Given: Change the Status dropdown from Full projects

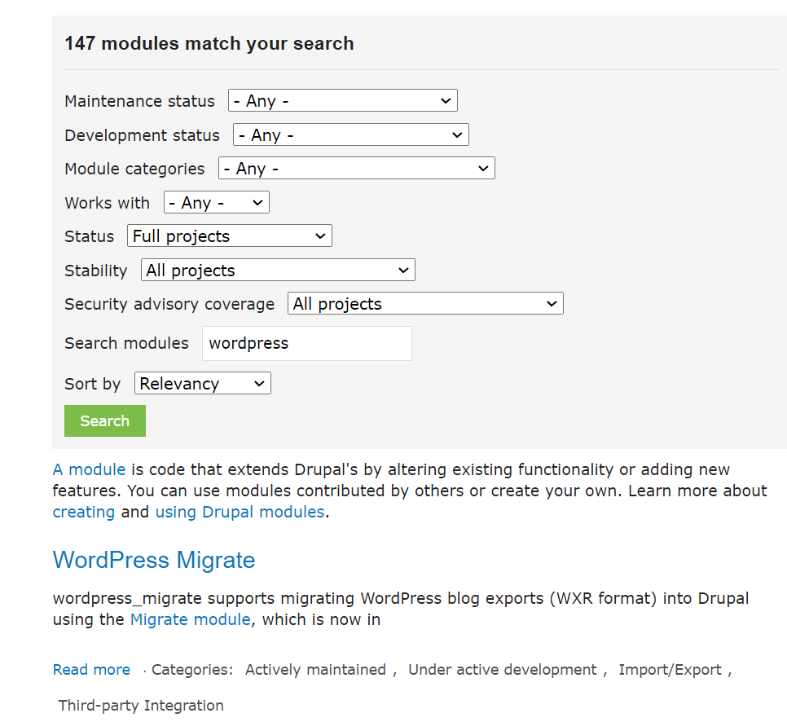Looking at the screenshot, I should pyautogui.click(x=230, y=236).
